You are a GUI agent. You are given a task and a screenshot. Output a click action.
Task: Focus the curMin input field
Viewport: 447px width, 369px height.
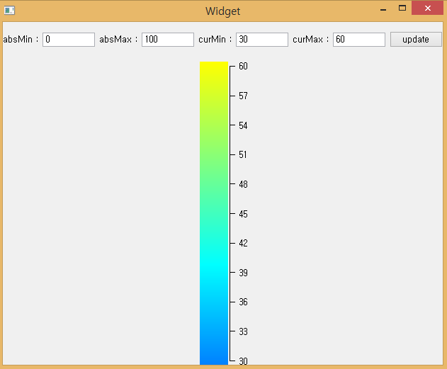262,40
